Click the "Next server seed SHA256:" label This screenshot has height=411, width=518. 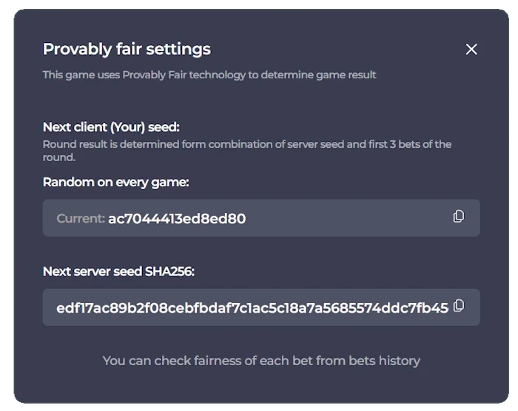[118, 271]
